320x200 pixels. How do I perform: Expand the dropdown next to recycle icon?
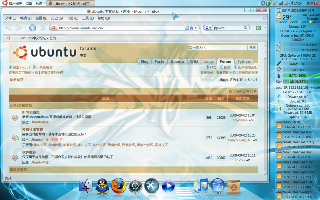tap(265, 28)
